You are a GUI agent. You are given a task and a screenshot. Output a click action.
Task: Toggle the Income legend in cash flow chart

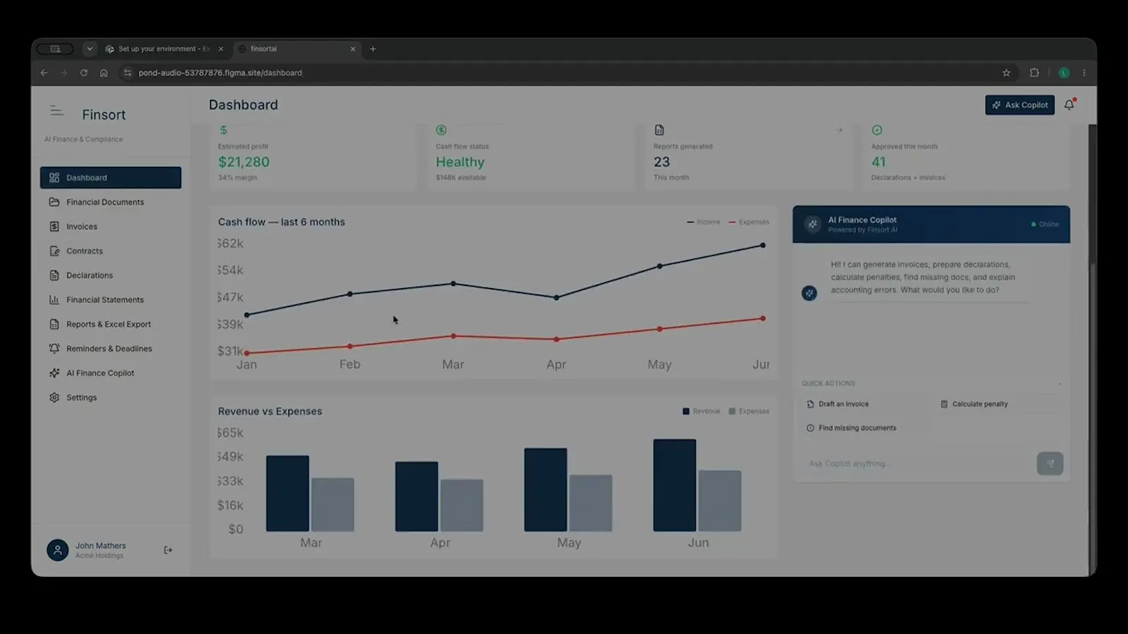click(x=704, y=222)
